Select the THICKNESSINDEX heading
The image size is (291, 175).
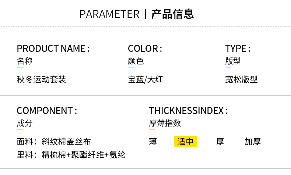click(x=188, y=111)
